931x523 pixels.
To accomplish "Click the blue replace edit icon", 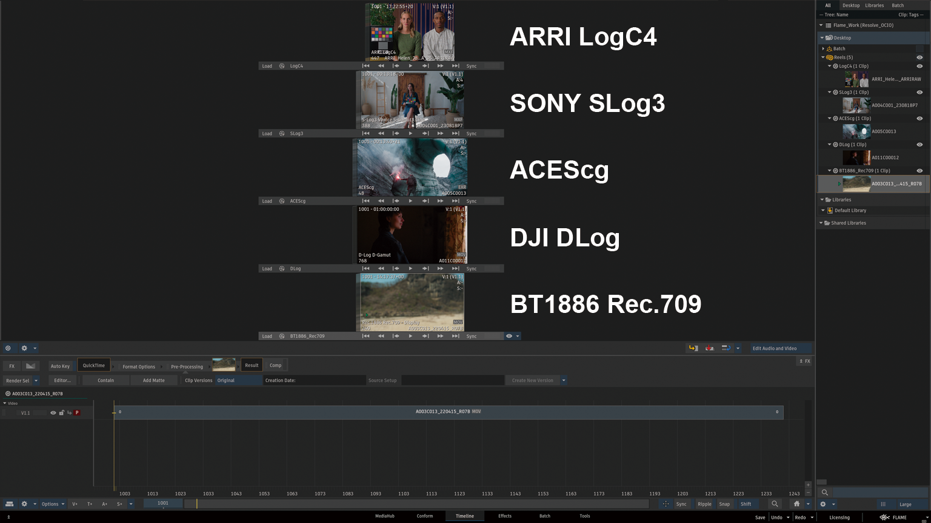I will (725, 348).
